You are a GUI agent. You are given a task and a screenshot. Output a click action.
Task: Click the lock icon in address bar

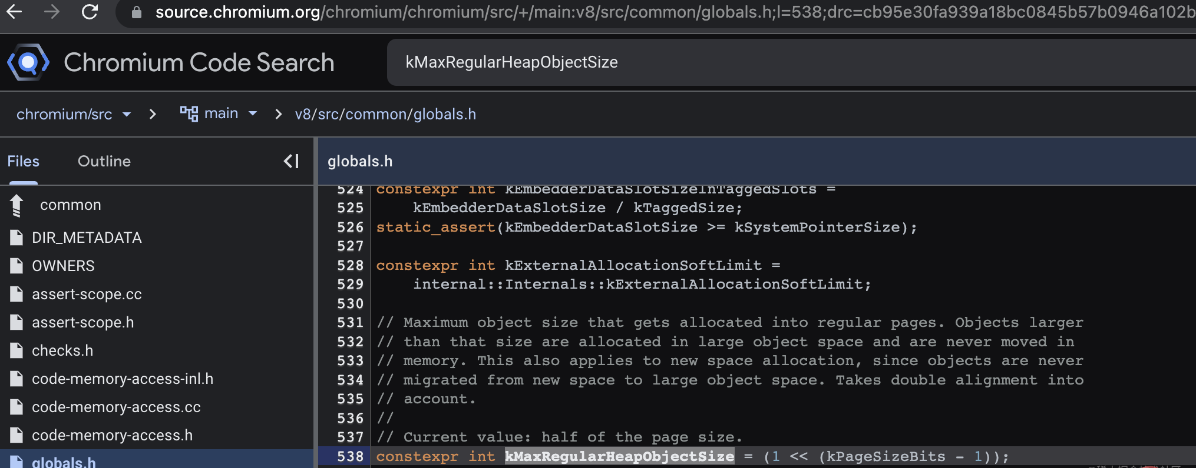(x=136, y=12)
